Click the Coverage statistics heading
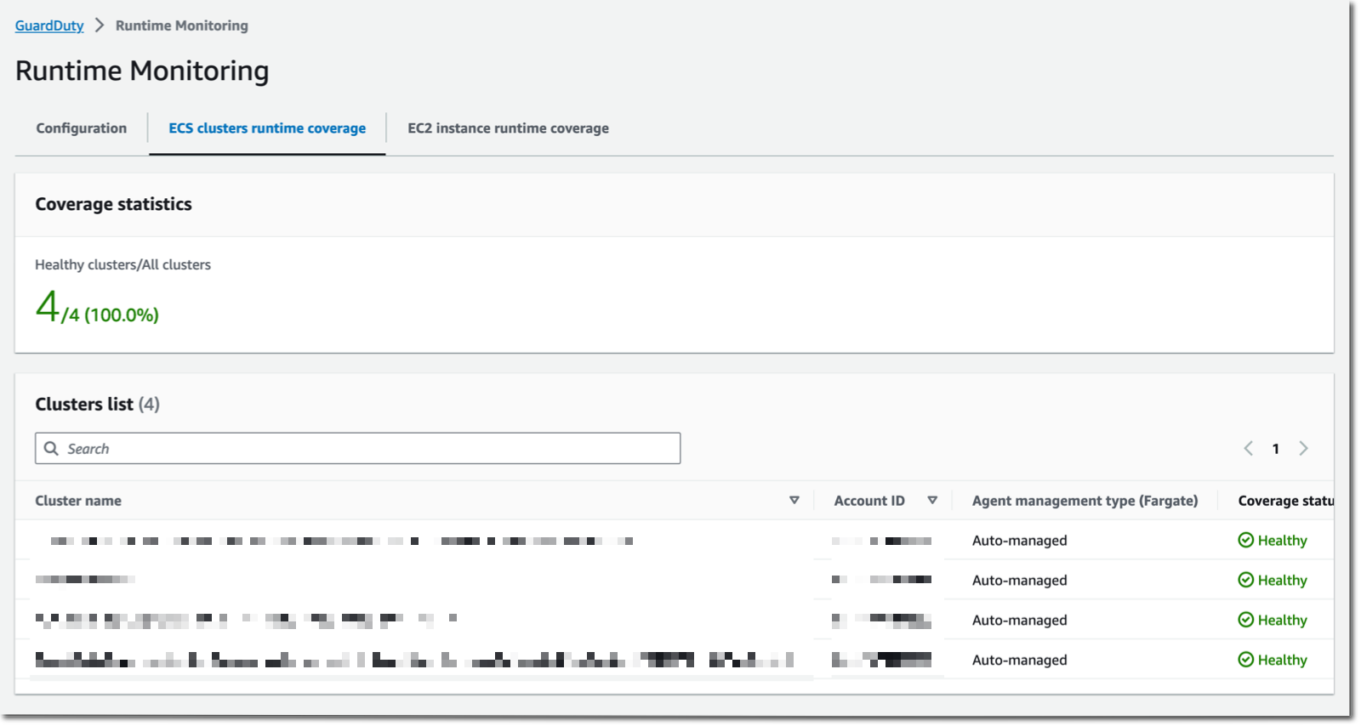This screenshot has height=726, width=1361. pos(113,204)
